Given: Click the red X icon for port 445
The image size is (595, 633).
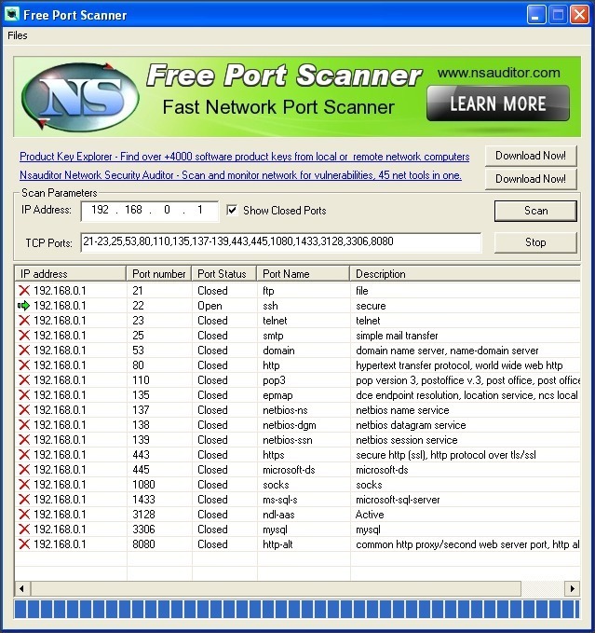Looking at the screenshot, I should point(24,470).
